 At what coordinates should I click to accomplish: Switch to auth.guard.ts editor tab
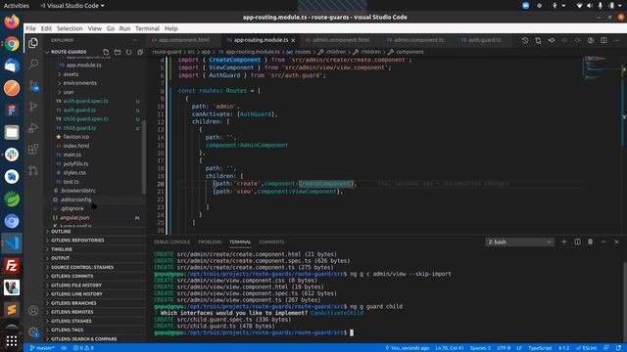[484, 40]
